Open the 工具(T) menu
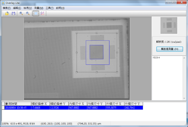 click(50, 8)
